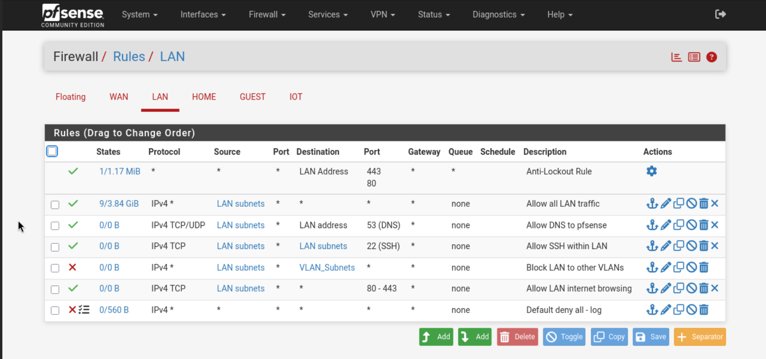Screen dimensions: 766x359
Task: Click Add rule to top button
Action: tap(436, 337)
